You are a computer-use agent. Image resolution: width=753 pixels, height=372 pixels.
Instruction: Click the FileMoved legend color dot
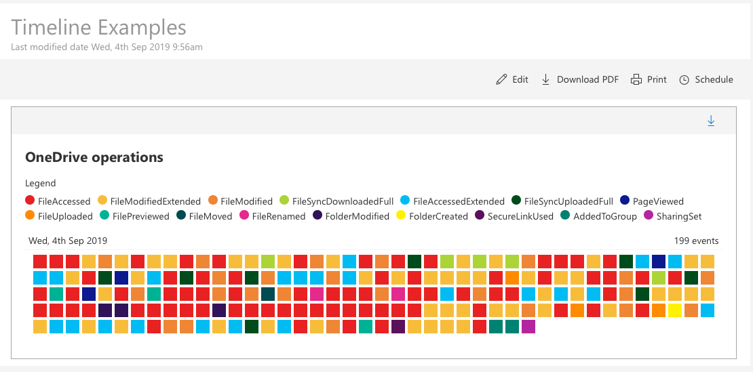click(182, 215)
